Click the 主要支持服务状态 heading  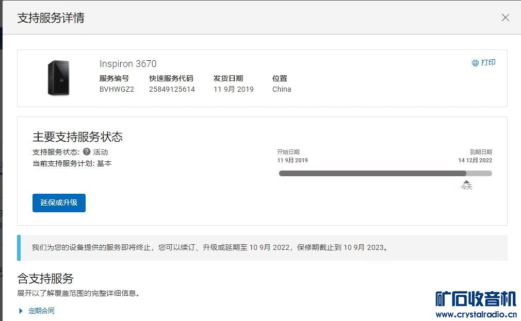(78, 137)
